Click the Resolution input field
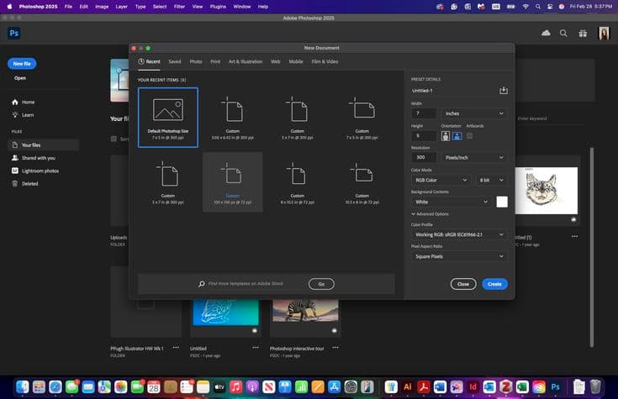618x399 pixels. point(424,157)
